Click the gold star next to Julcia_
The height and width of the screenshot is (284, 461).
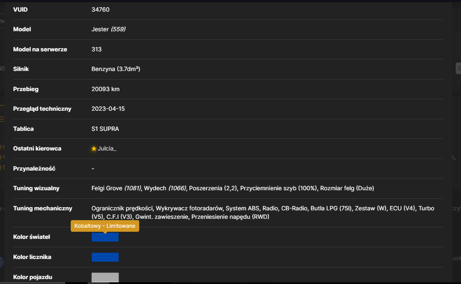coord(94,149)
